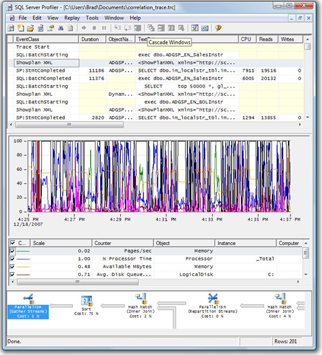Select the Showplan XML row for 'Dynam...'

click(x=156, y=94)
